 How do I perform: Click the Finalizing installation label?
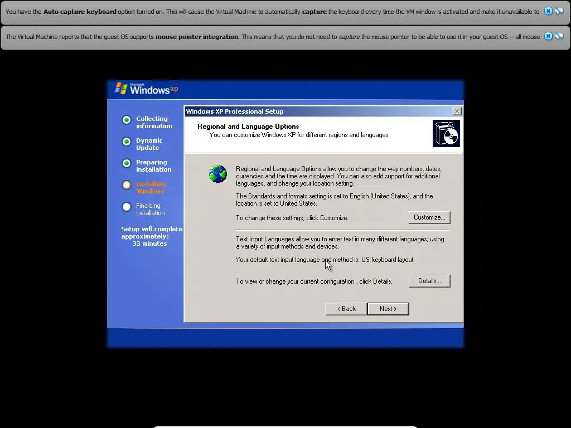tap(151, 210)
